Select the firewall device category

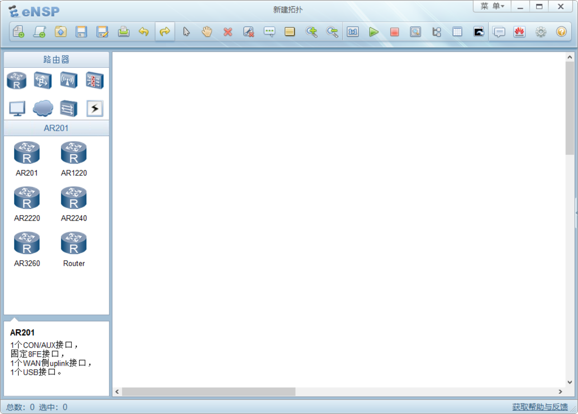(95, 81)
